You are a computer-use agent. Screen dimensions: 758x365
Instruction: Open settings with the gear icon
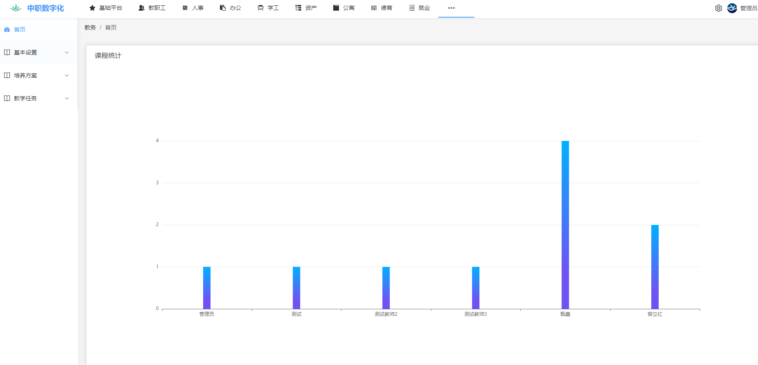click(719, 8)
